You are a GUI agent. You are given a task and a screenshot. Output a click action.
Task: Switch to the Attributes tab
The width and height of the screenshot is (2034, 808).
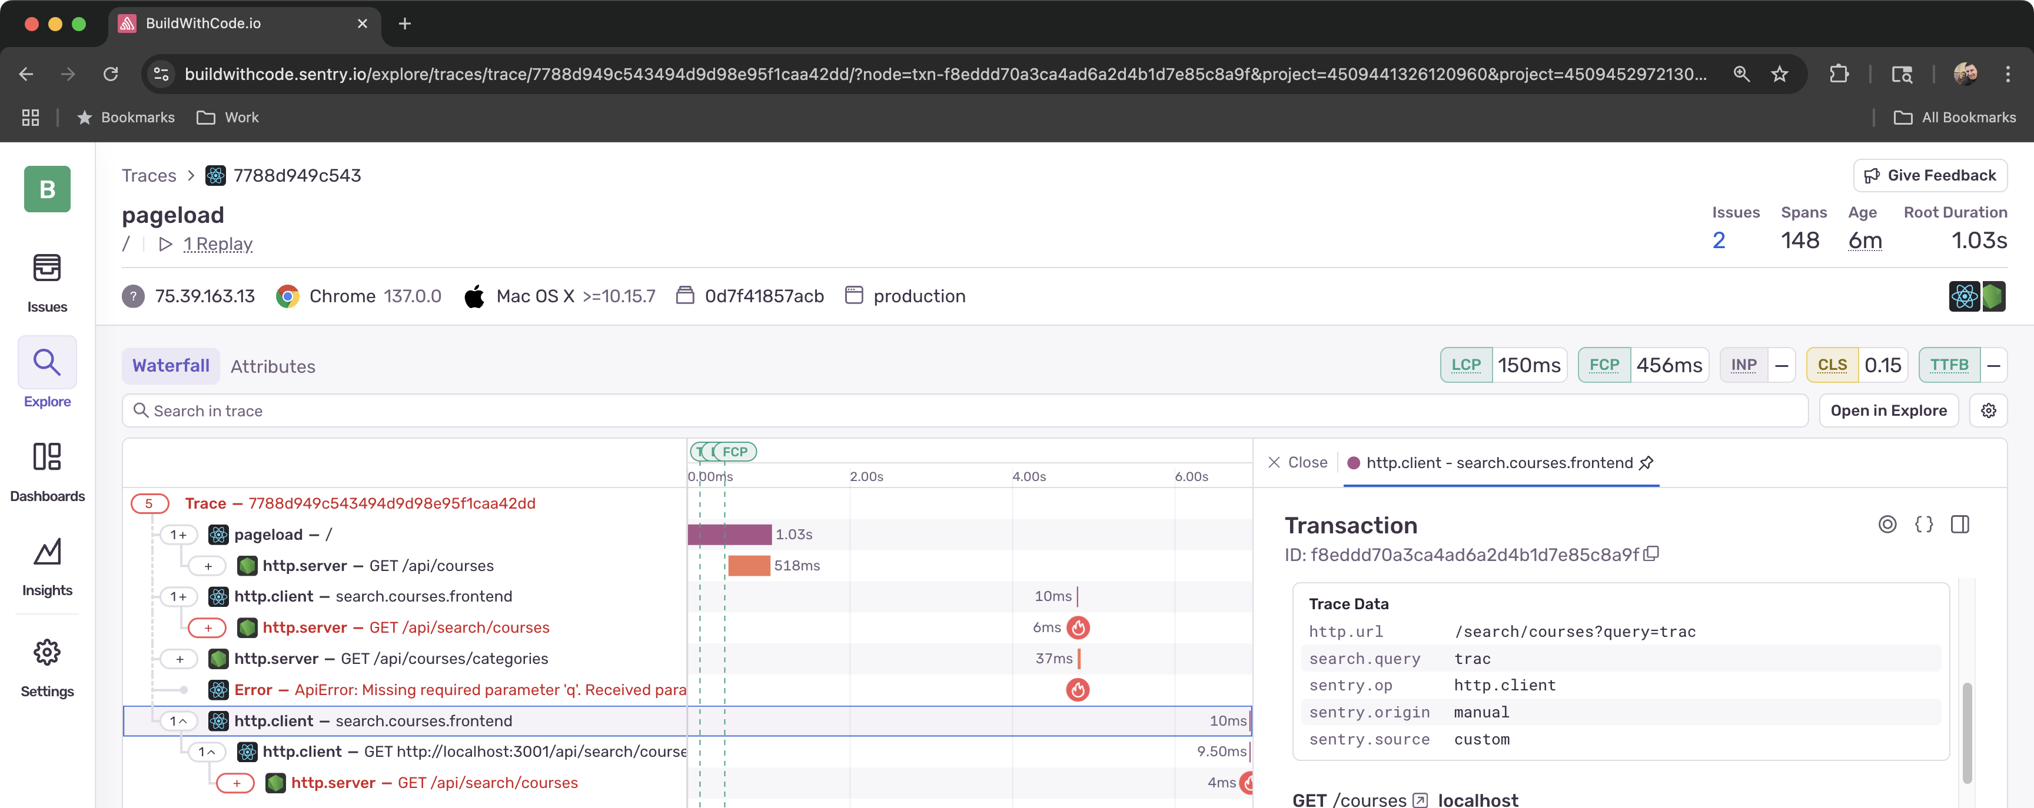(x=272, y=366)
